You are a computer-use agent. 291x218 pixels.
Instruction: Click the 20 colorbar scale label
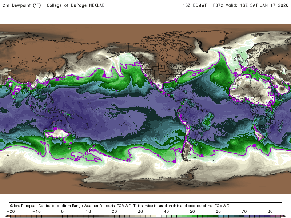tap(114, 211)
